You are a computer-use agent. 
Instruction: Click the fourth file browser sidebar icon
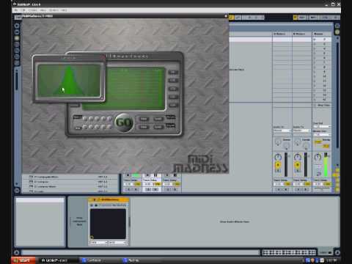click(x=17, y=44)
